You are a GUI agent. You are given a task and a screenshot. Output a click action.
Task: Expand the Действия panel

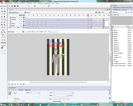pos(9,88)
